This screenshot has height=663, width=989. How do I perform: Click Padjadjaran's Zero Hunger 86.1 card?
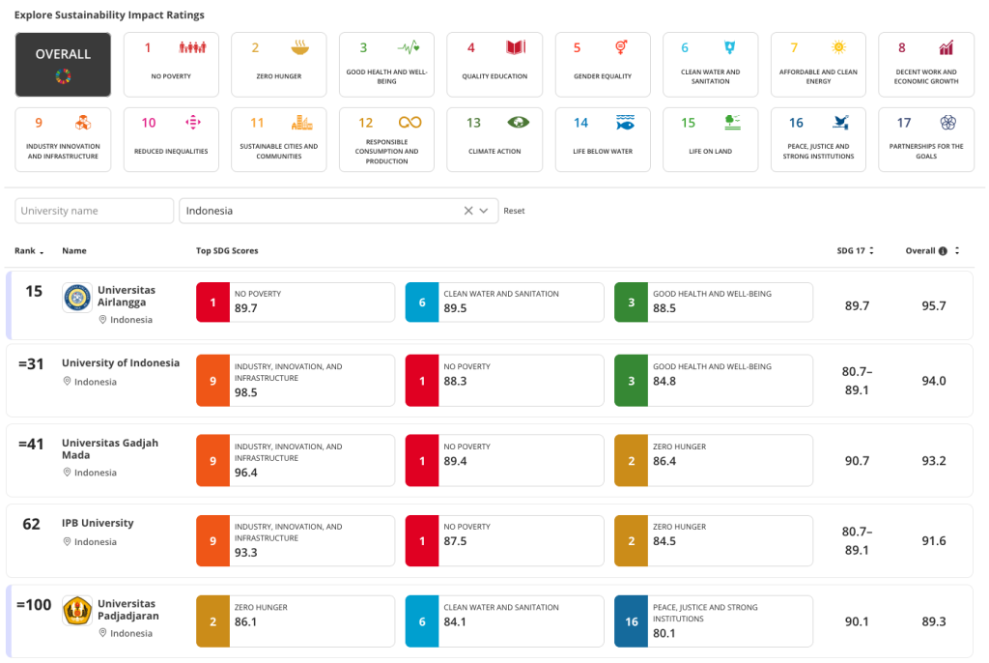click(x=296, y=621)
